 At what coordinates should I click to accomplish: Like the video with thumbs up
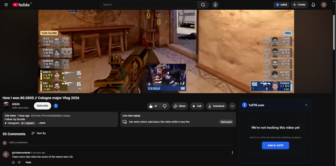pyautogui.click(x=153, y=106)
